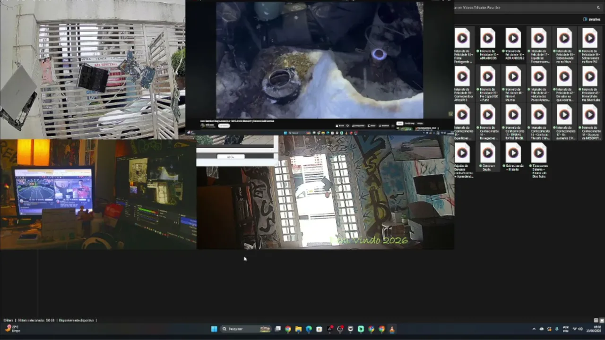Select video Intervalo do Conhecimento 15
This screenshot has width=605, height=340.
513,122
